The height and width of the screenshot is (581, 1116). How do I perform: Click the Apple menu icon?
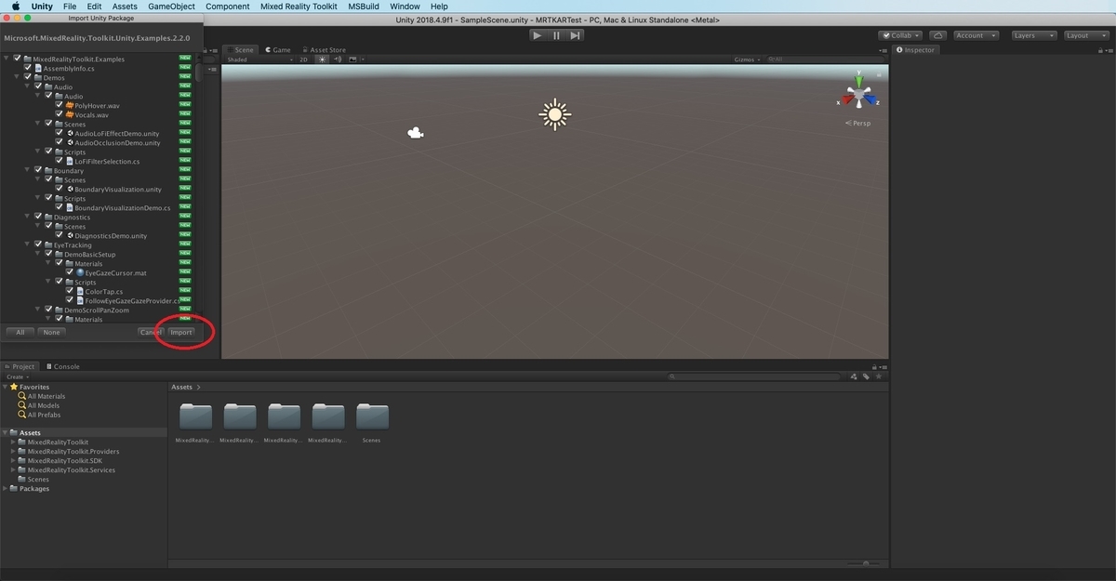[x=16, y=7]
